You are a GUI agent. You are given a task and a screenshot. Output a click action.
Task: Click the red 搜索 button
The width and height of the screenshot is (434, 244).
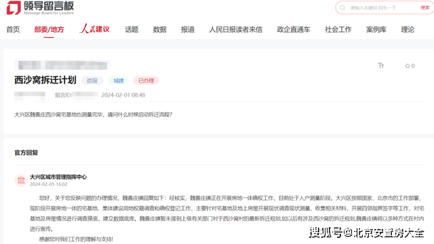click(425, 7)
